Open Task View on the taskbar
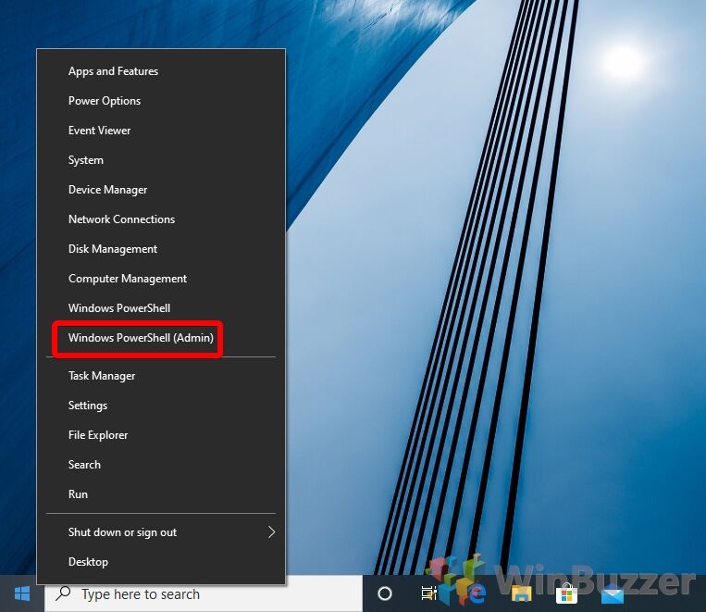 [x=428, y=593]
